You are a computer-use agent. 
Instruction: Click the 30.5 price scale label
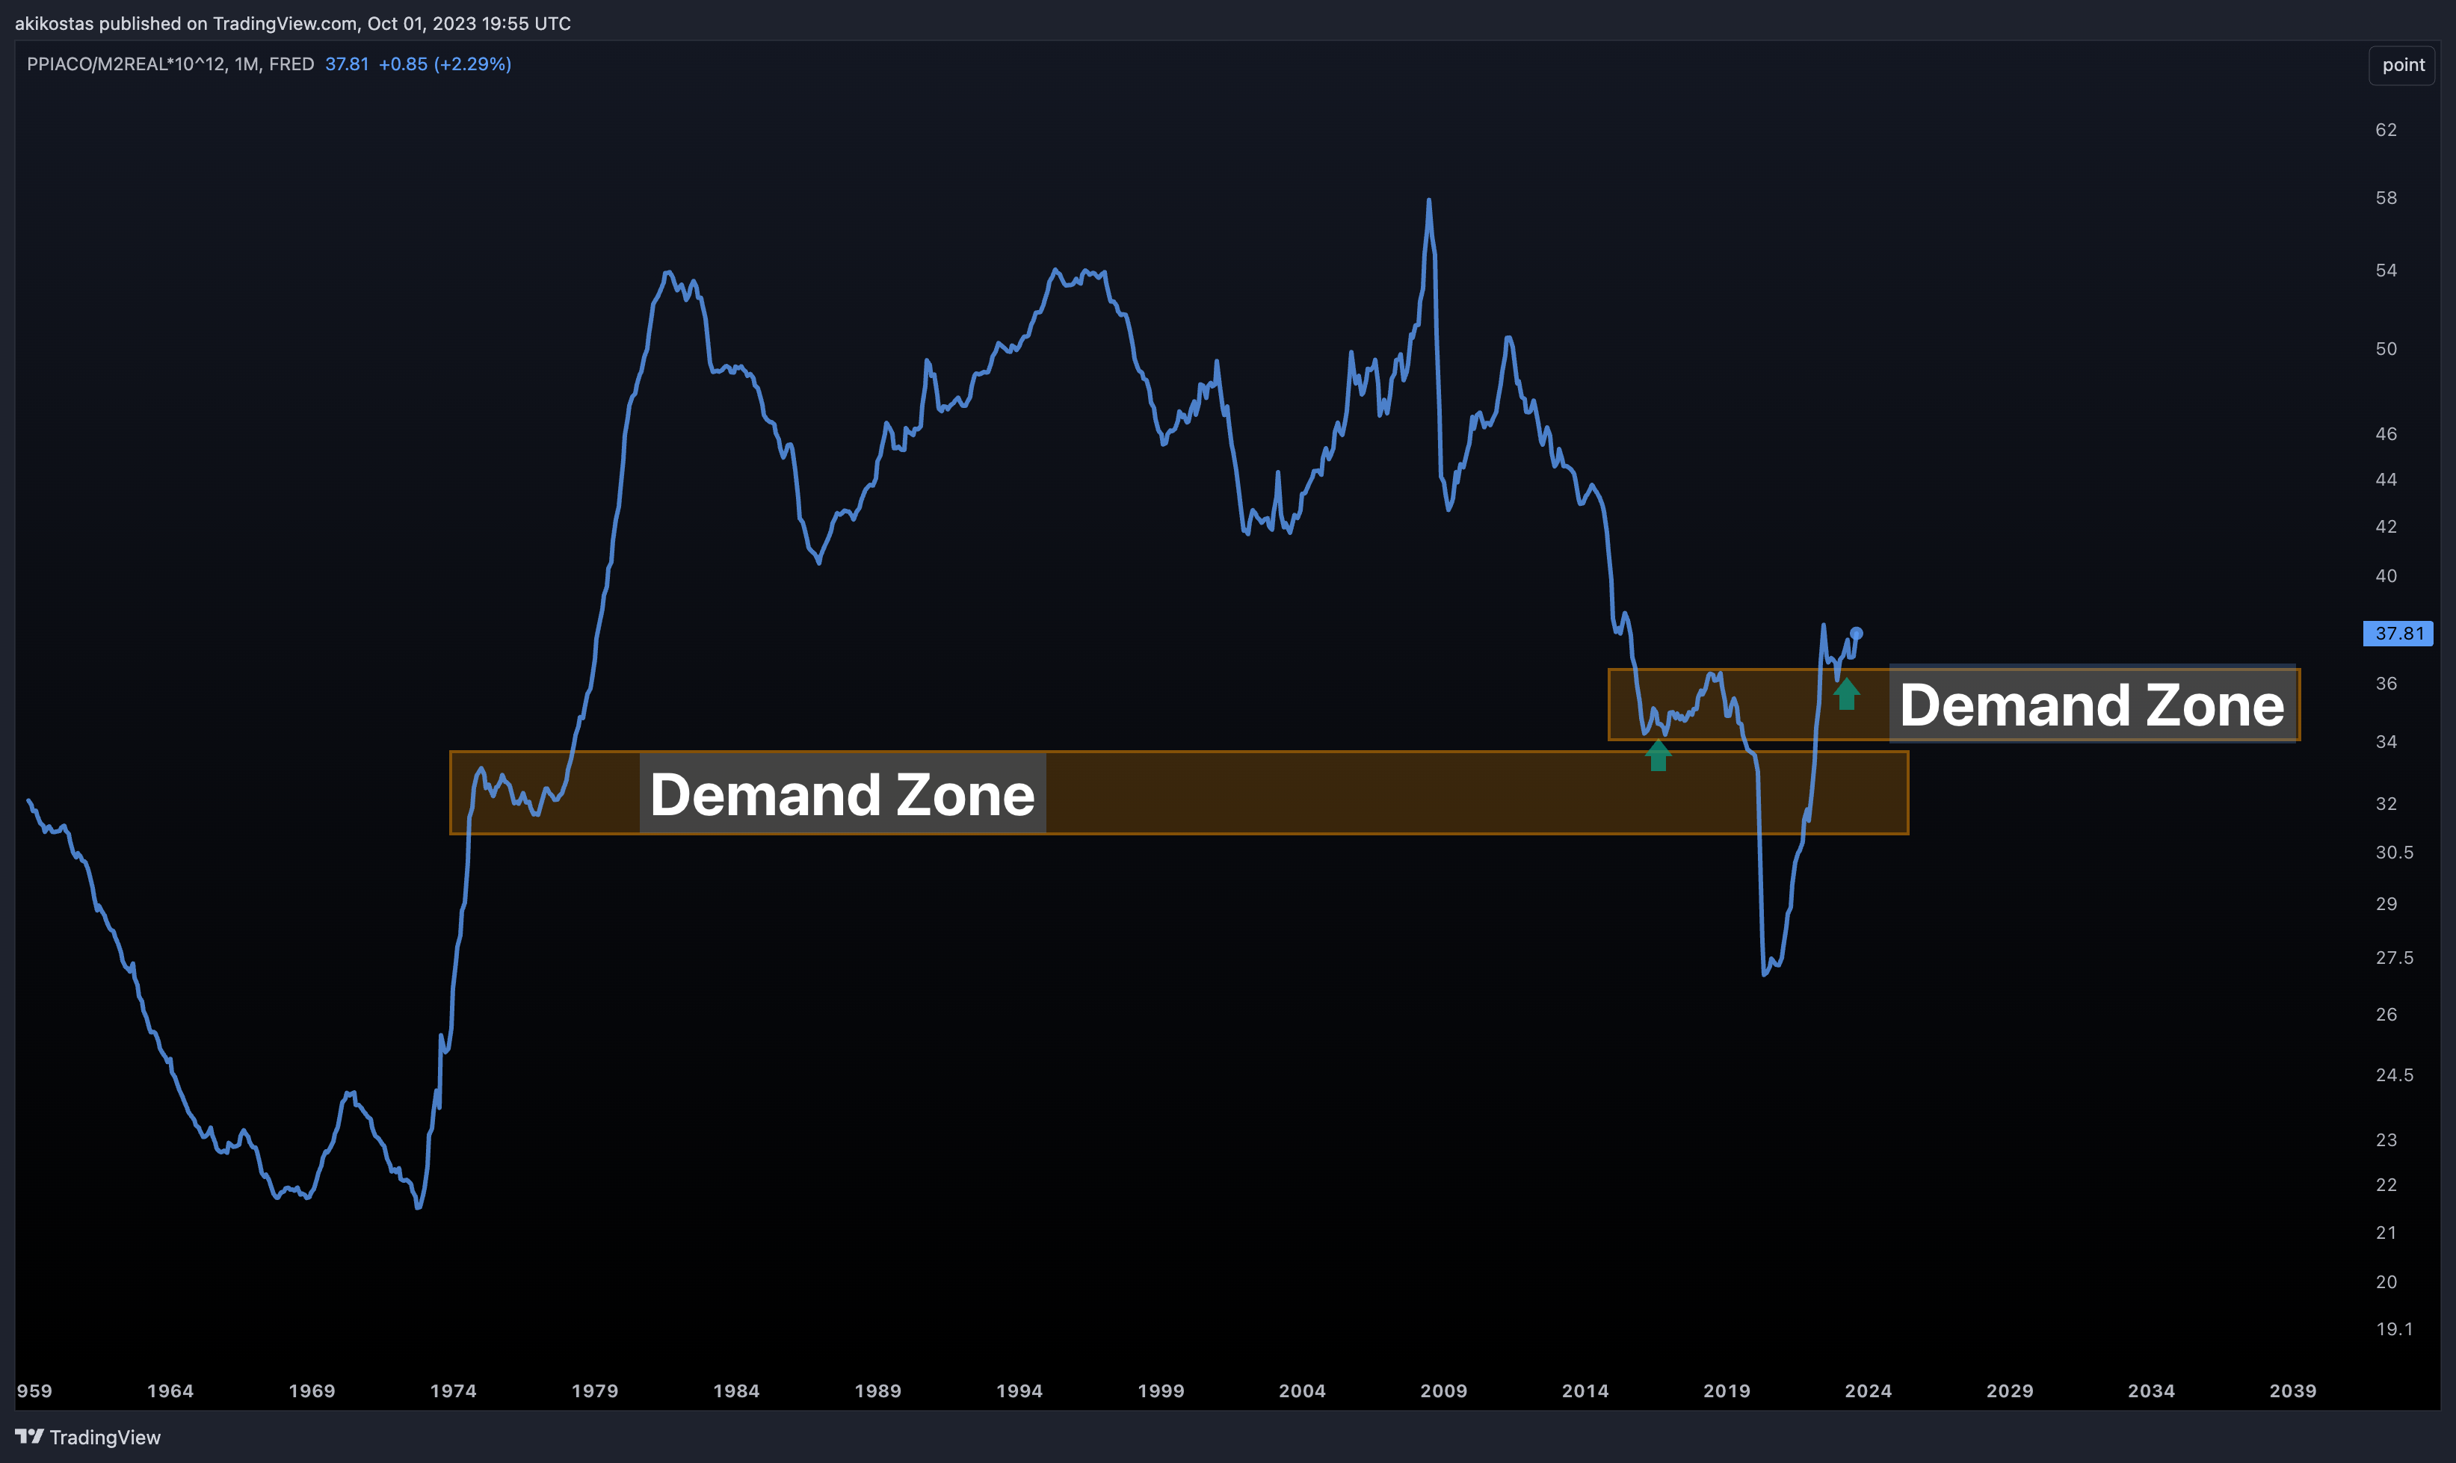tap(2394, 852)
